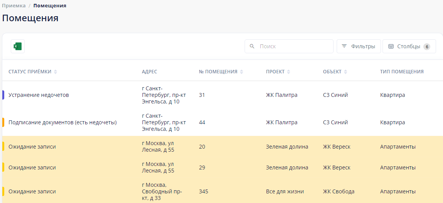
Task: Select the Подписание документов (есть недочеты) row
Action: (62, 122)
